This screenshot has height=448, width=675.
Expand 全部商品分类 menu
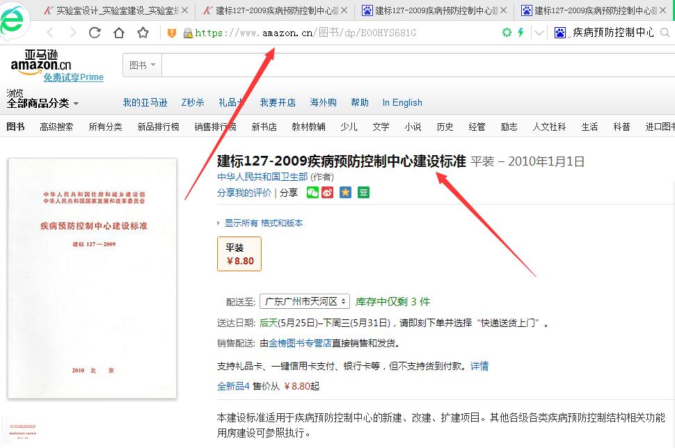pyautogui.click(x=42, y=104)
